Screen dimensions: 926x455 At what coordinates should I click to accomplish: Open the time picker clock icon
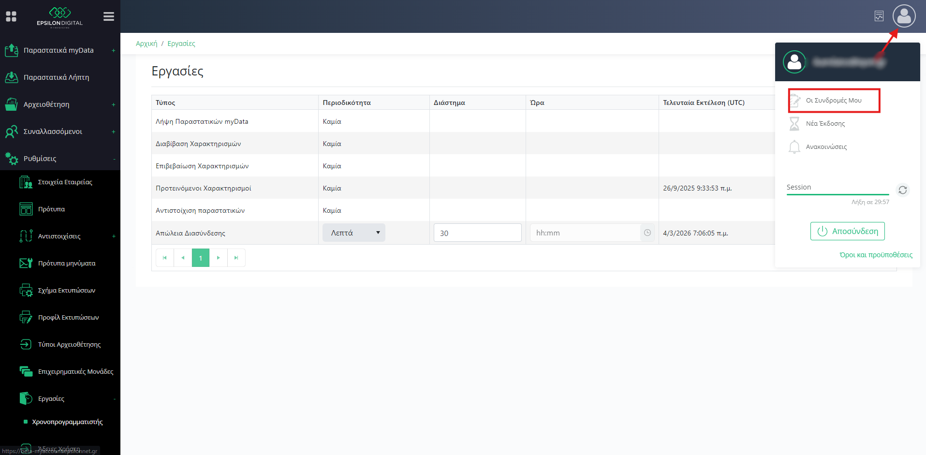pyautogui.click(x=647, y=233)
